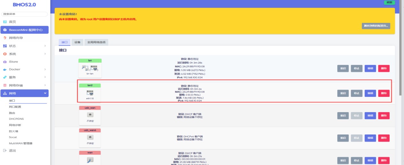Edit the lan2 interface
404x165 pixels.
coord(370,93)
